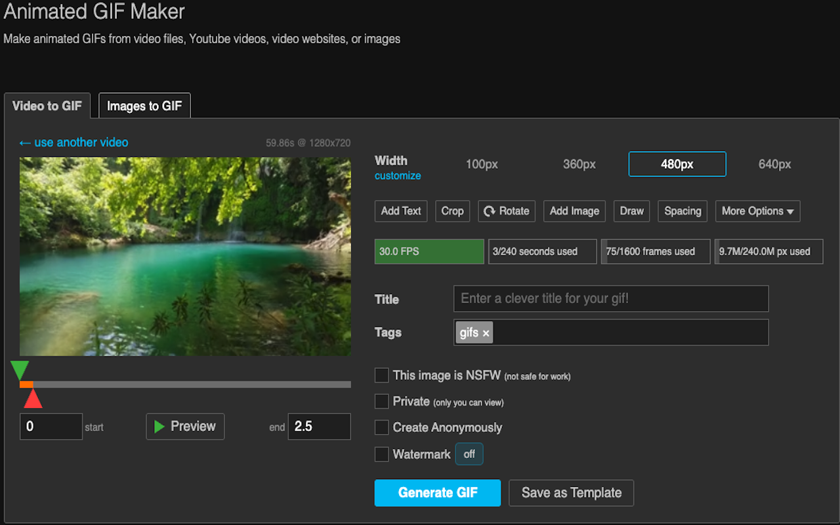Click the Add Image button
This screenshot has height=525, width=840.
(574, 211)
